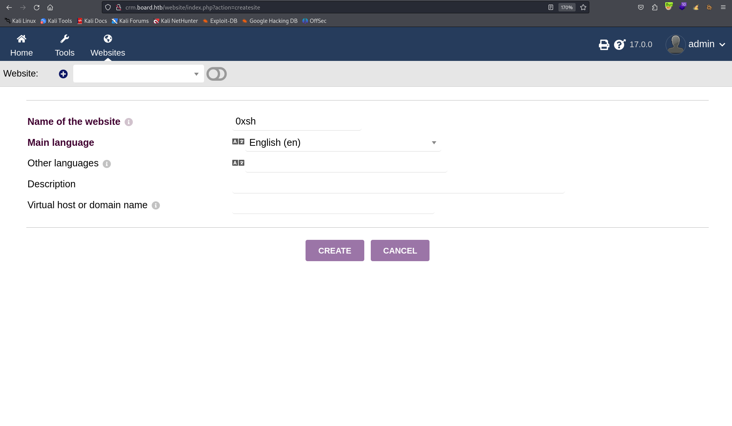Open Kali Forums bookmark
732x426 pixels.
(130, 21)
